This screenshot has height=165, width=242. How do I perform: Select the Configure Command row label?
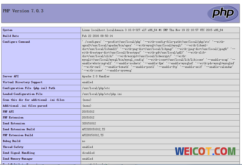tap(16, 42)
